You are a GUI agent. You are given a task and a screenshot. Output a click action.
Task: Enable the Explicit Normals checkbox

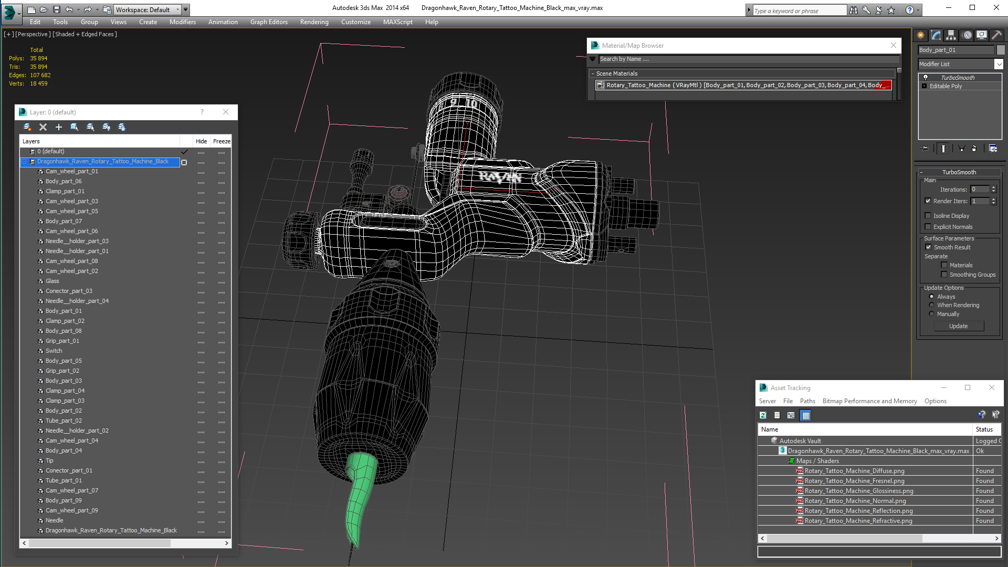928,227
